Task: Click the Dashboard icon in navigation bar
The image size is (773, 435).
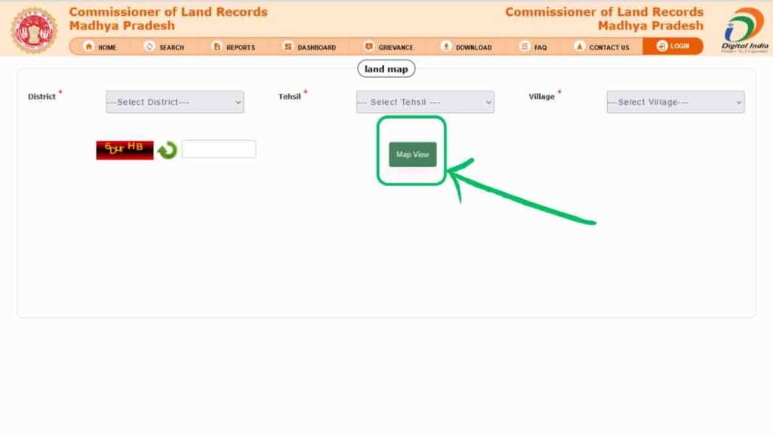Action: (x=288, y=47)
